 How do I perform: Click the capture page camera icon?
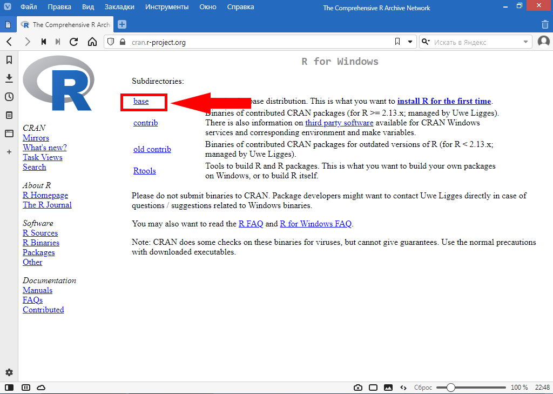[358, 388]
